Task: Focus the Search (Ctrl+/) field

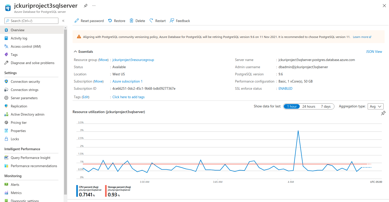Action: (x=31, y=21)
